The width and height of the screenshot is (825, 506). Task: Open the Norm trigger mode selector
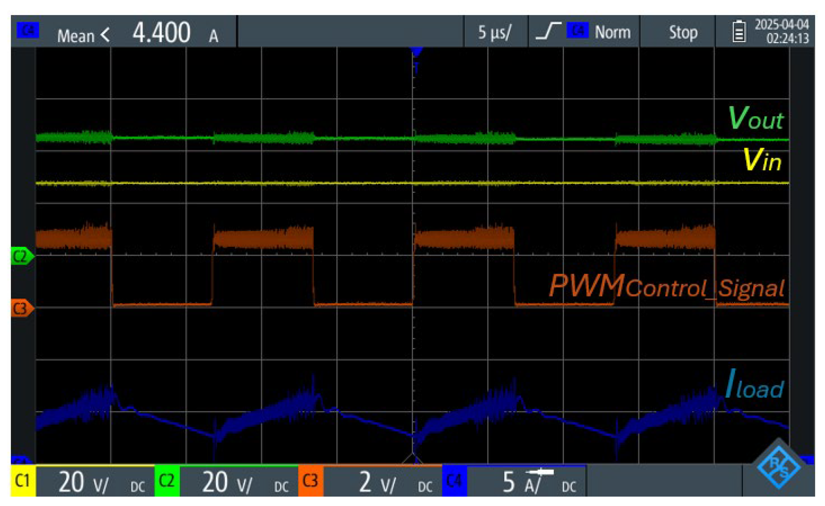[x=612, y=32]
